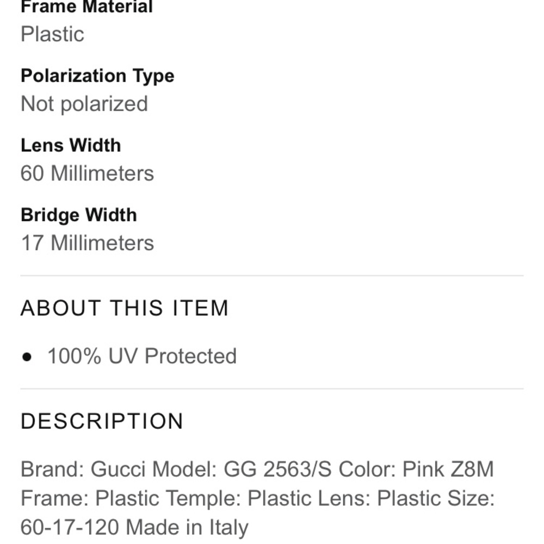Click the Pink Z8M color text
Viewport: 544px width, 544px height.
(x=448, y=469)
